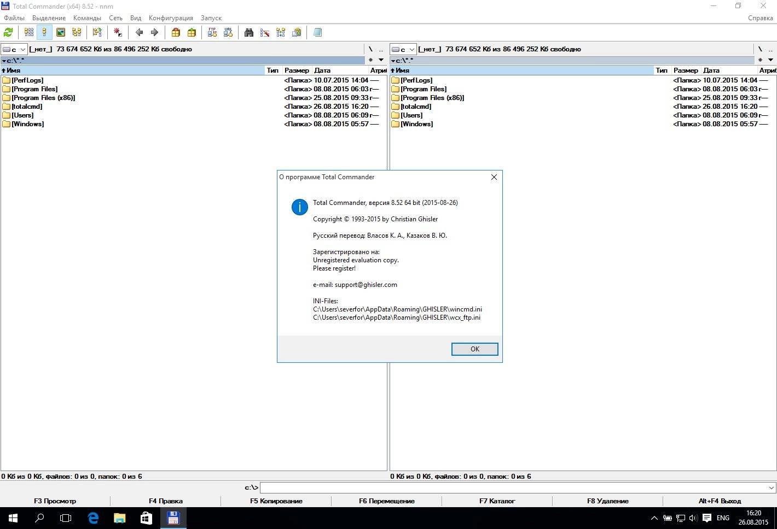Select [PerfLogs] folder in right panel
The height and width of the screenshot is (529, 777).
[416, 80]
